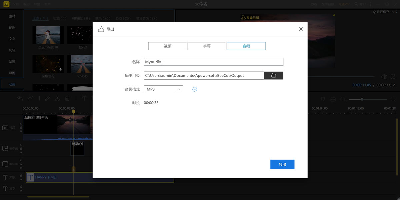400x200 pixels.
Task: Toggle the eye visibility icon on the video track
Action: point(21,131)
